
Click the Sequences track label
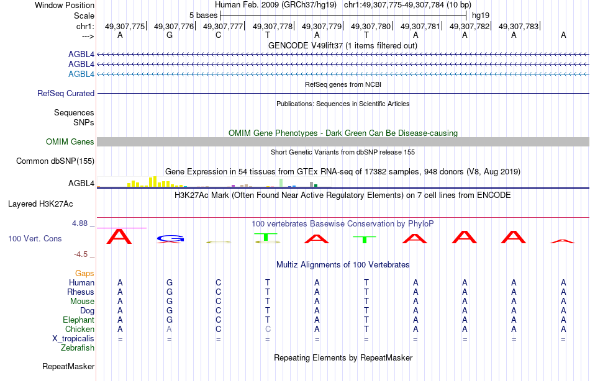pyautogui.click(x=74, y=112)
